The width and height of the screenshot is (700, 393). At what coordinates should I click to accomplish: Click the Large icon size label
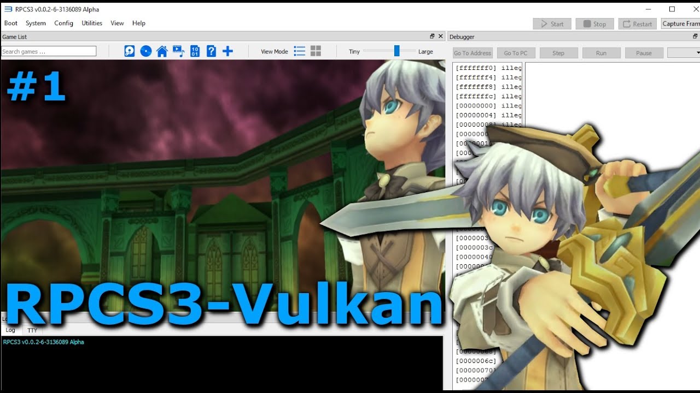click(x=425, y=52)
